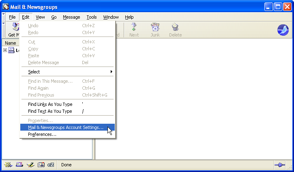Collapse the menu bar grippy handle
The width and height of the screenshot is (294, 172).
[4, 17]
